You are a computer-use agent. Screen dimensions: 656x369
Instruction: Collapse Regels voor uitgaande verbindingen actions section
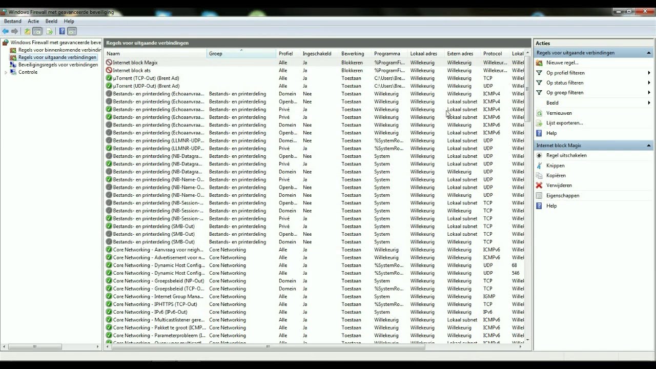point(648,53)
